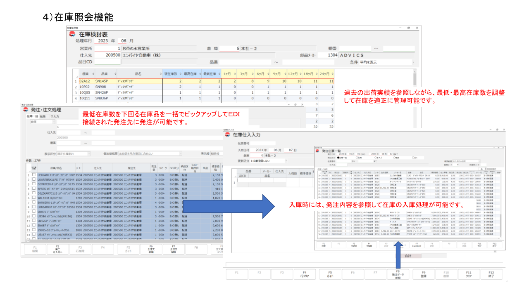Check the SN875 order row checkbox
This screenshot has width=529, height=297.
pos(34,212)
